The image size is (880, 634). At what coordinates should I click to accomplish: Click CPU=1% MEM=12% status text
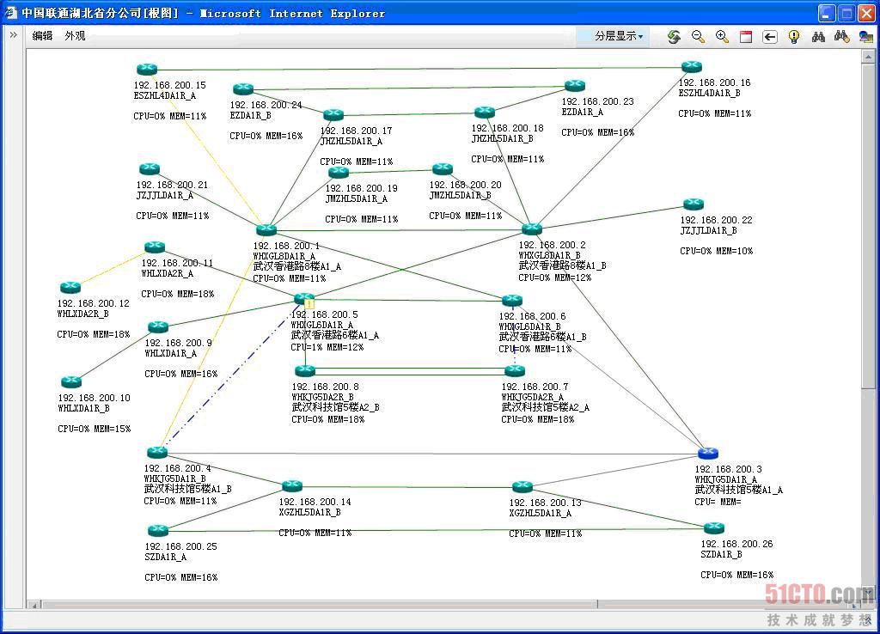327,347
